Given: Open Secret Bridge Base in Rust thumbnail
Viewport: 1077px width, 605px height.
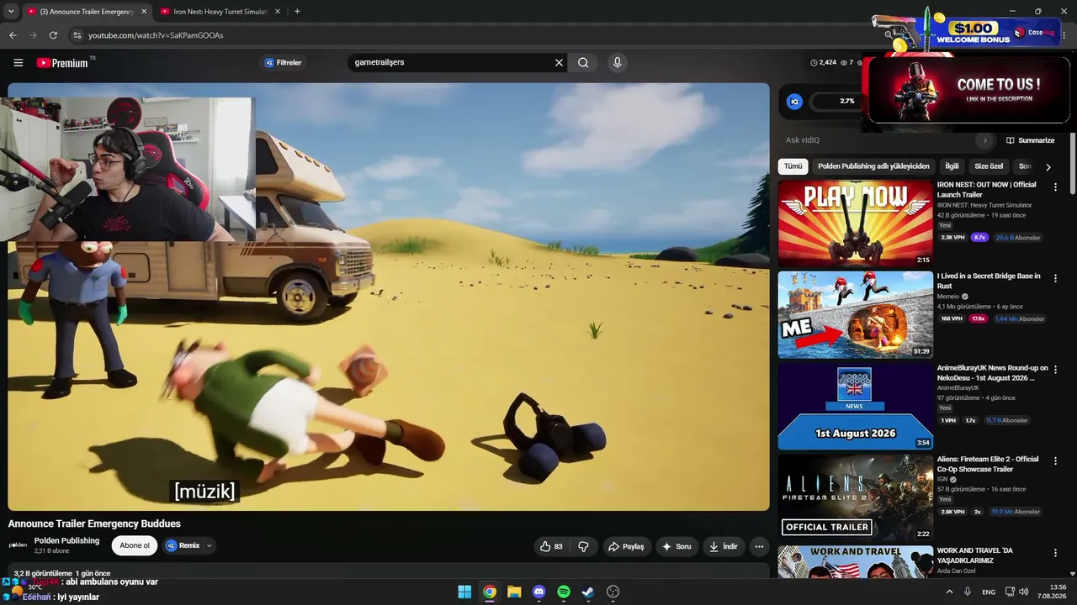Looking at the screenshot, I should [x=855, y=315].
